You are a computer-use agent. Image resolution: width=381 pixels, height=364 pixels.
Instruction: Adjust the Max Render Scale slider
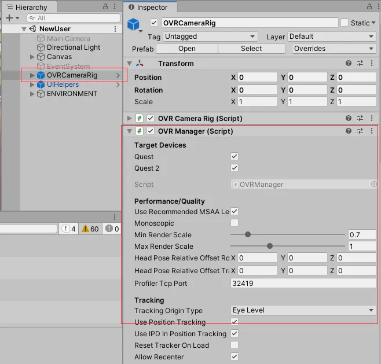(287, 246)
